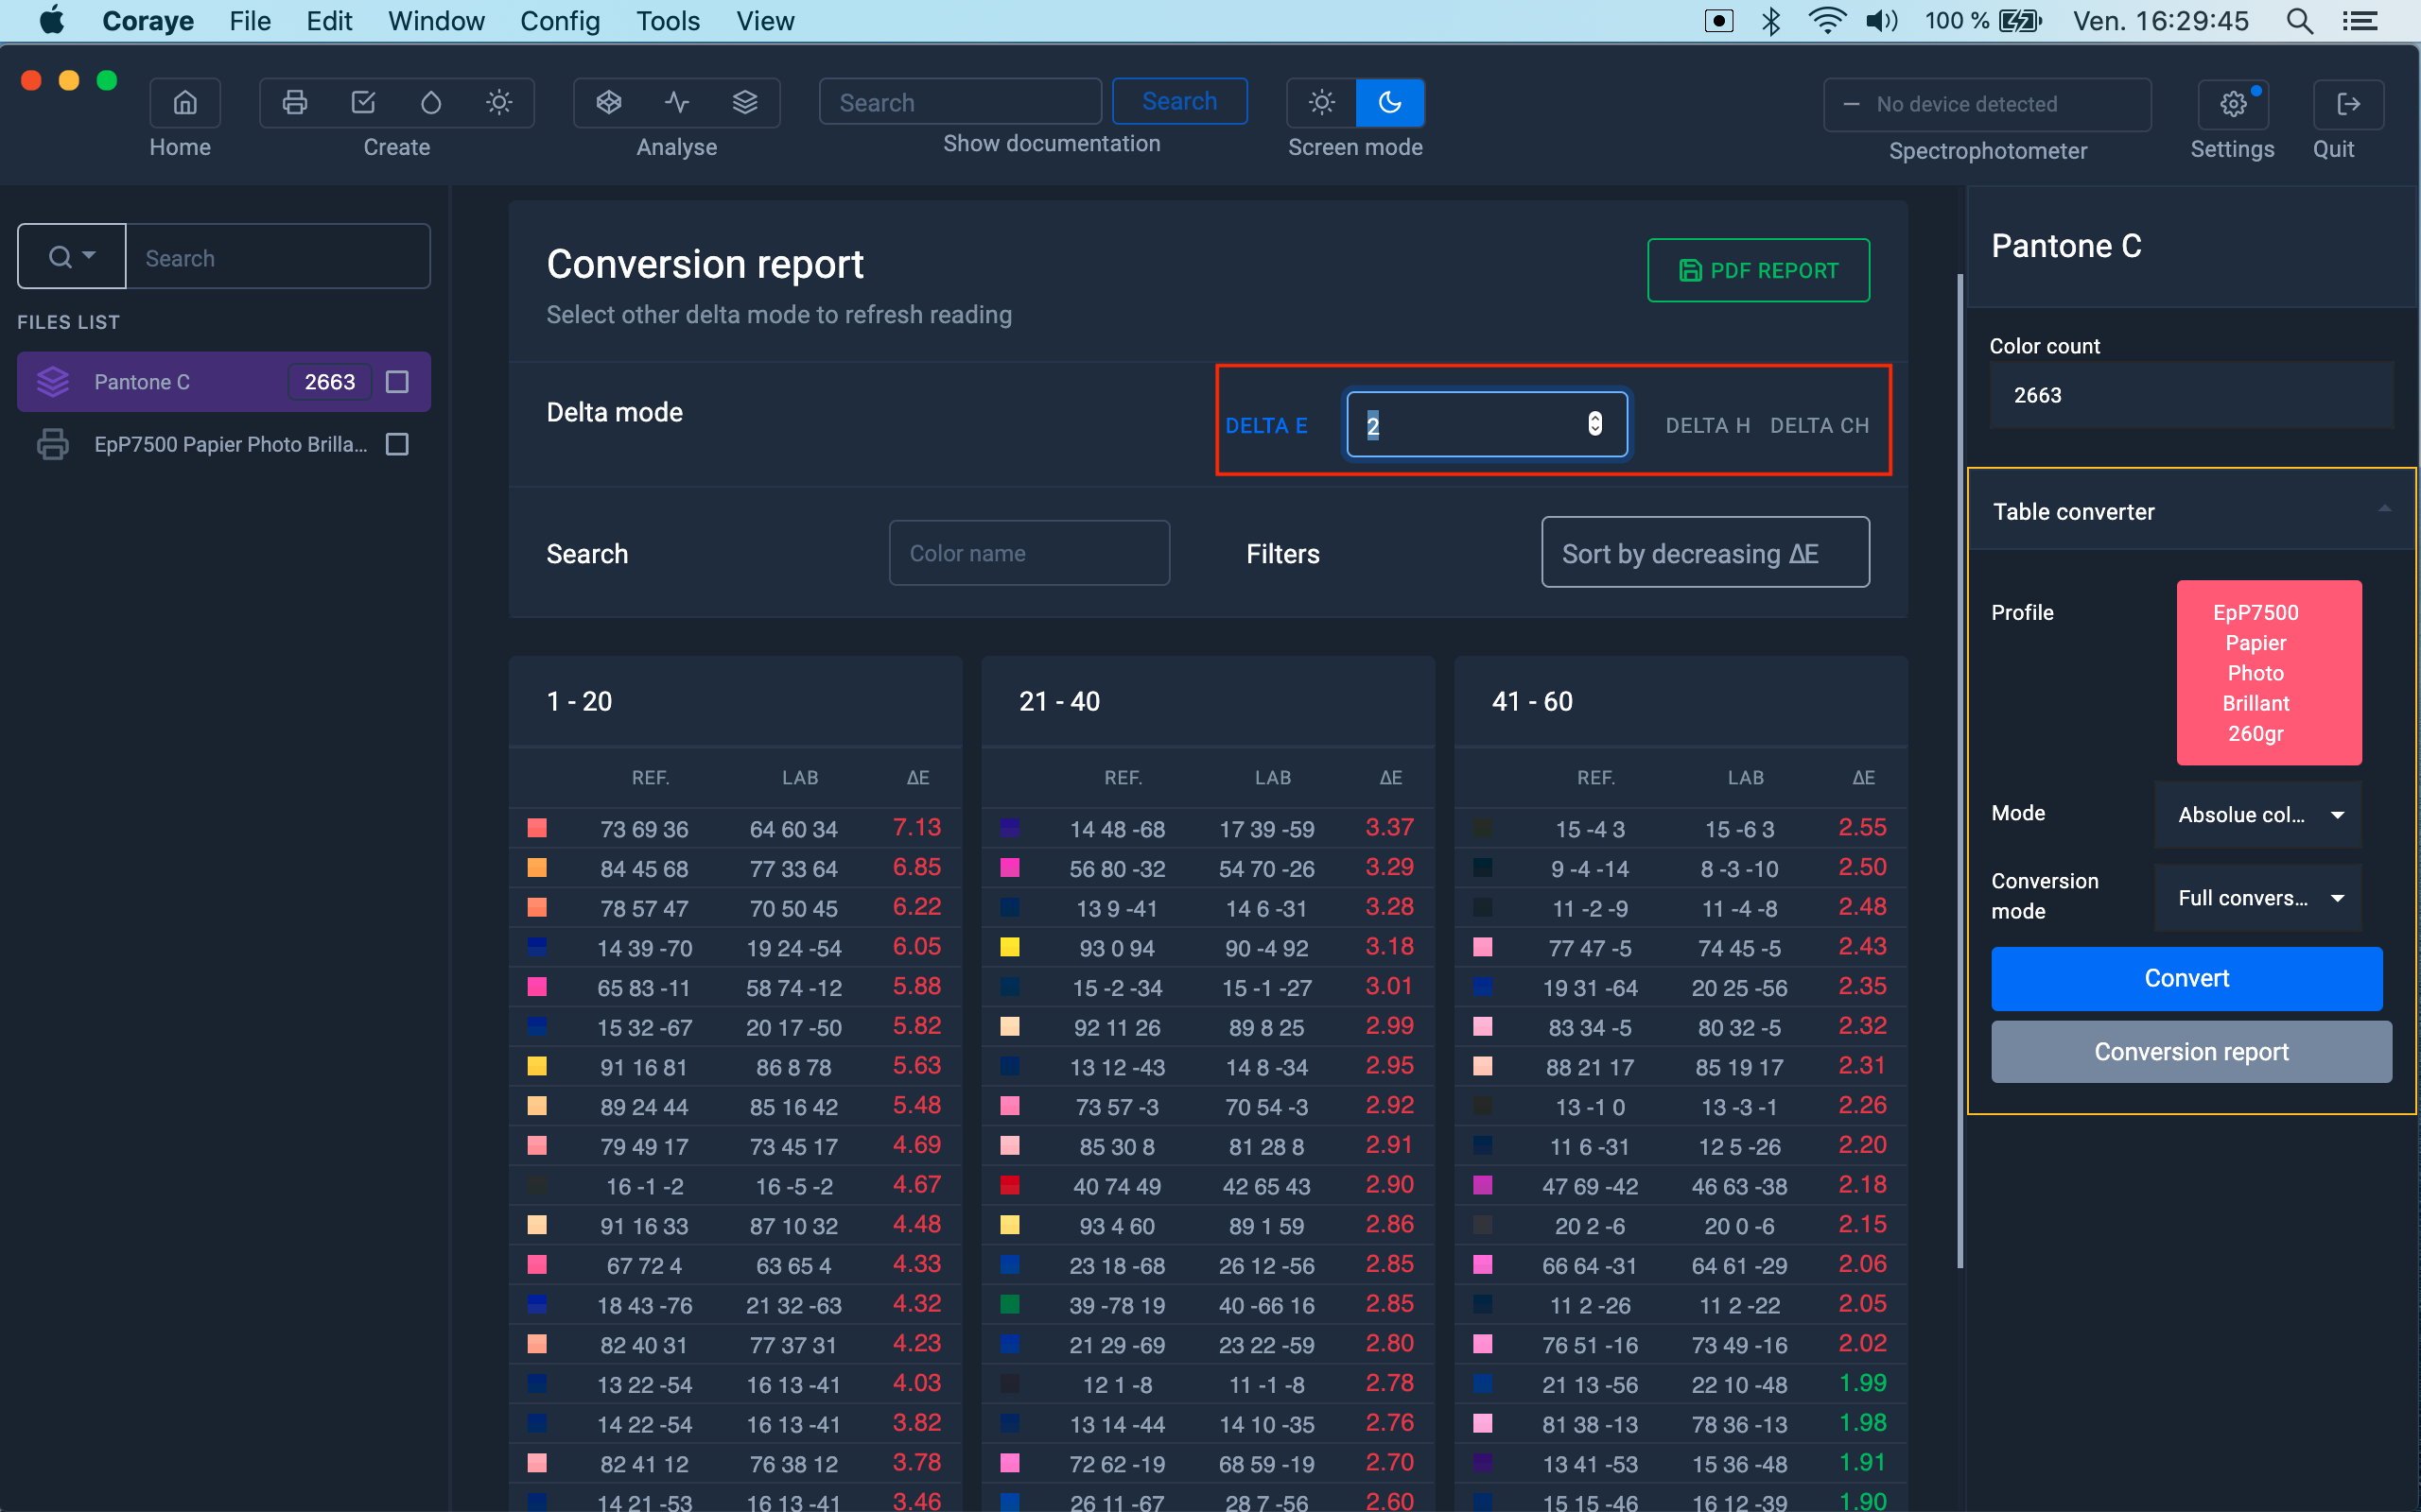Viewport: 2421px width, 1512px height.
Task: Click the save icon on PDF REPORT
Action: point(1690,271)
